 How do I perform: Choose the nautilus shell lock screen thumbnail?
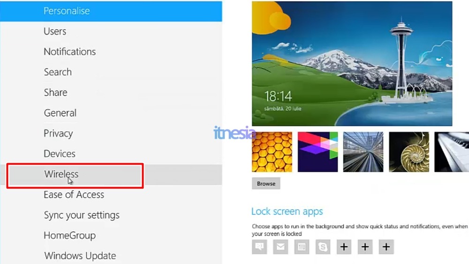(x=409, y=152)
